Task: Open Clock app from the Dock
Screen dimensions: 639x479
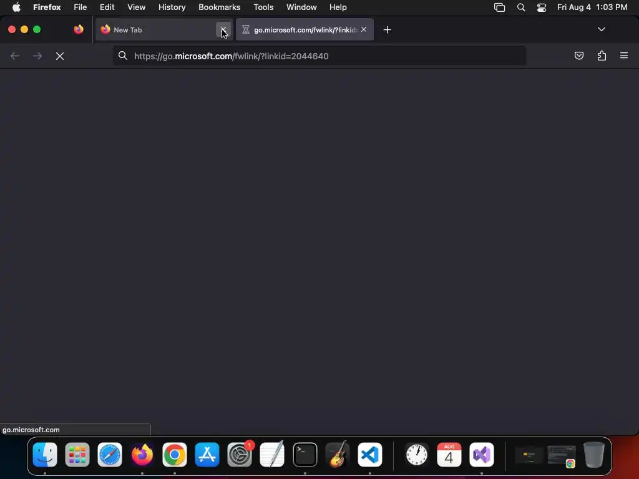Action: coord(416,455)
